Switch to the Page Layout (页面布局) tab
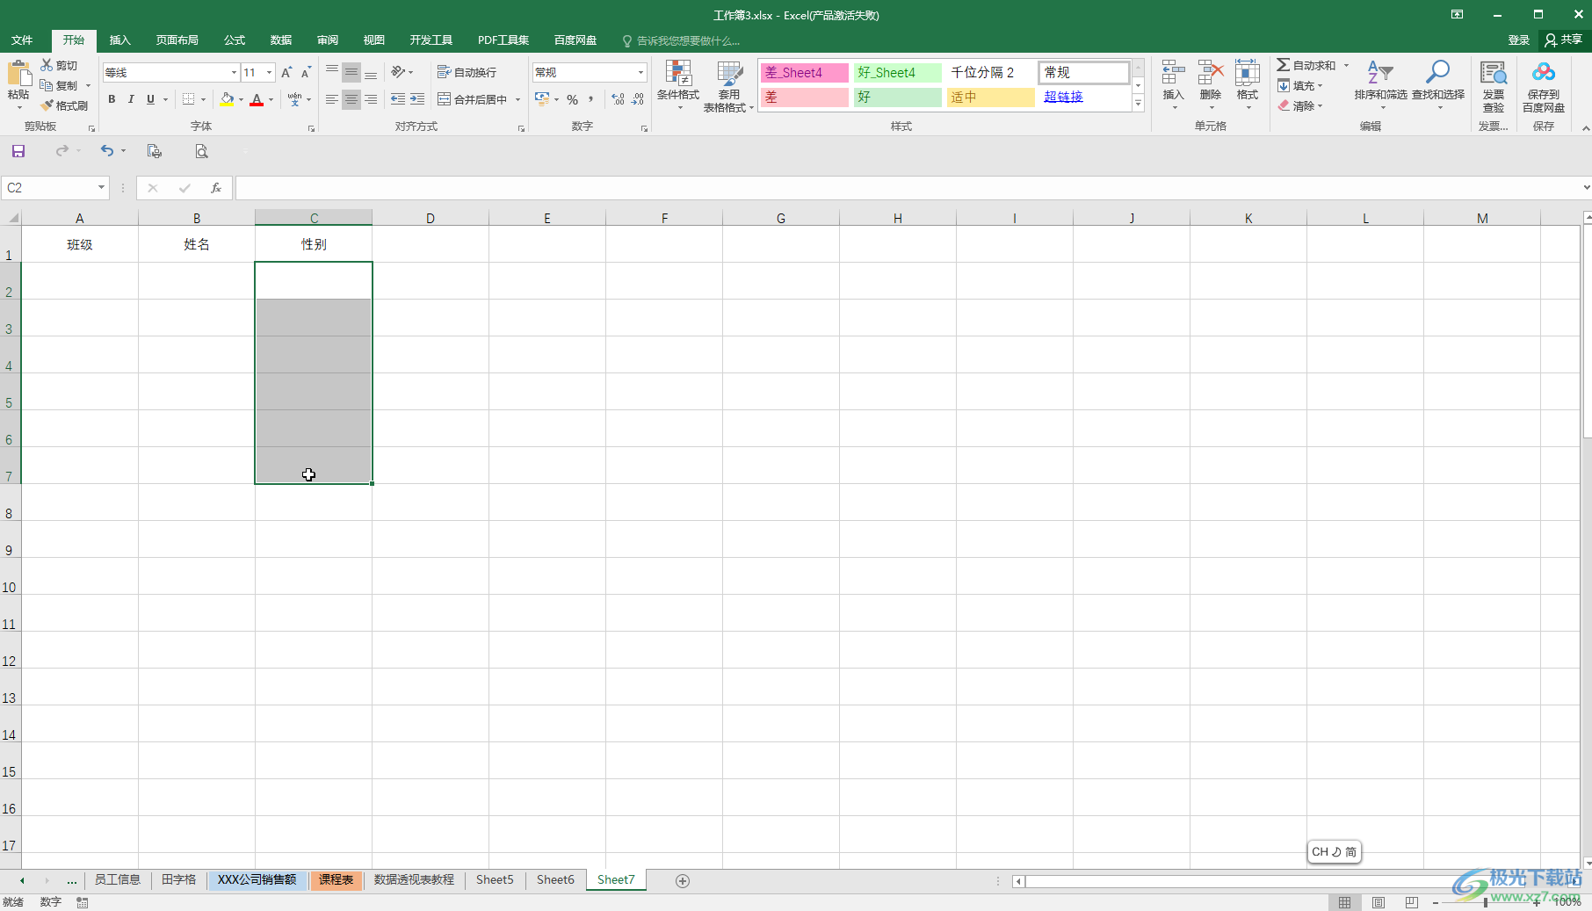 tap(177, 40)
